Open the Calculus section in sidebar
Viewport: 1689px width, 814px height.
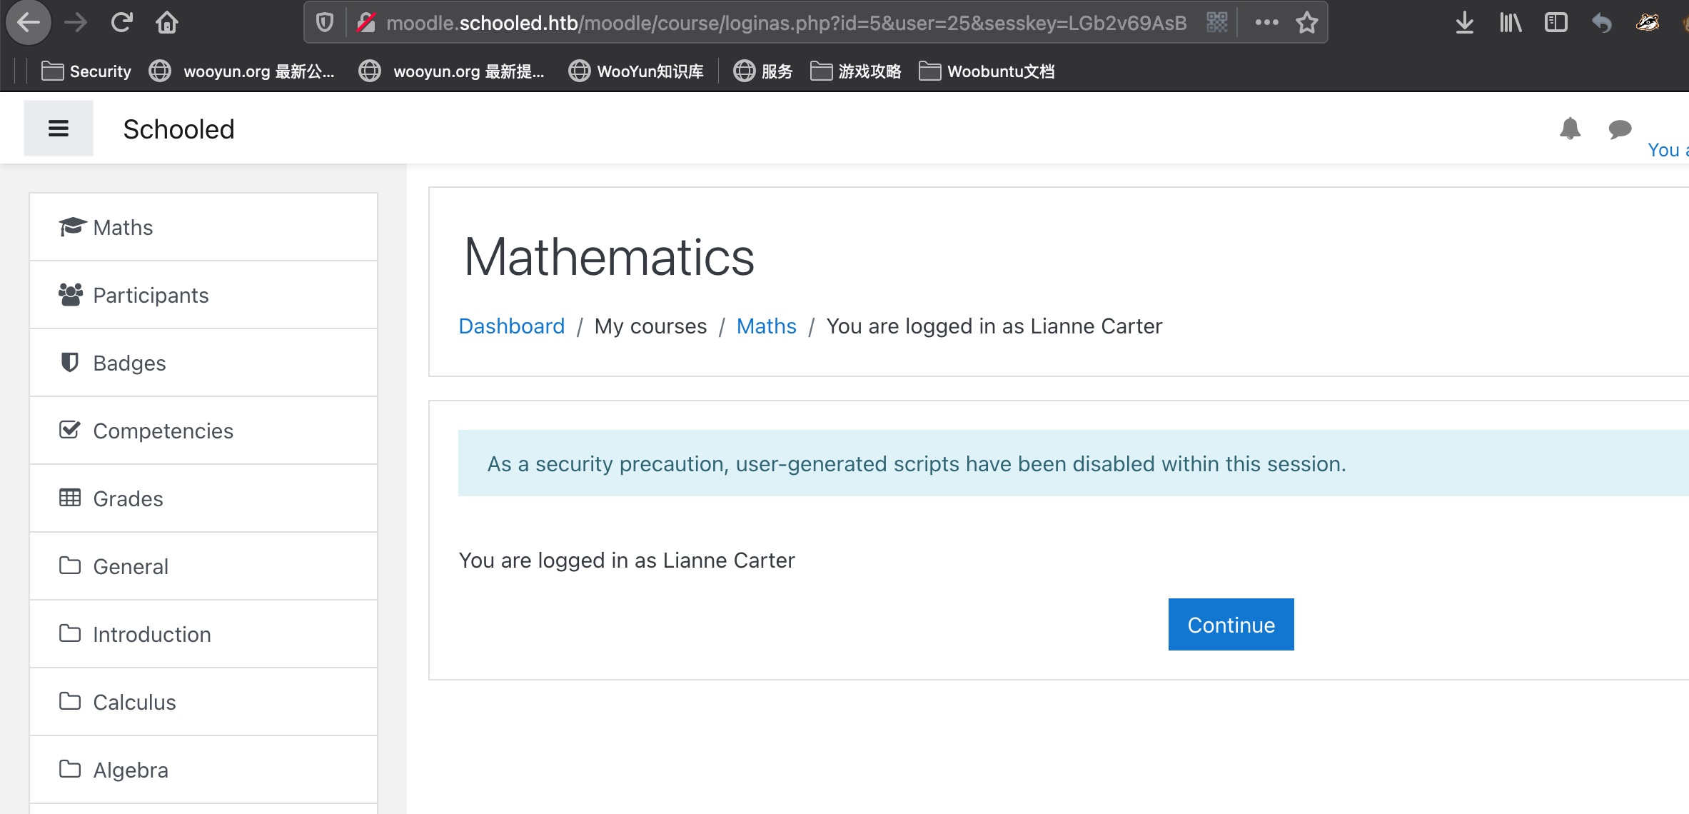(x=134, y=702)
